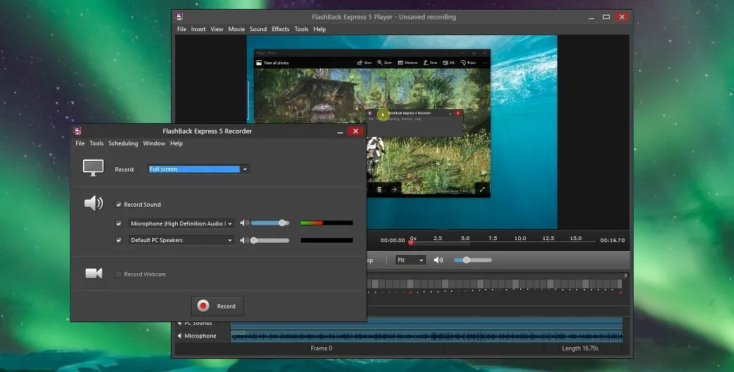Viewport: 734px width, 372px height.
Task: Open Recorder's Tools menu
Action: click(x=96, y=143)
